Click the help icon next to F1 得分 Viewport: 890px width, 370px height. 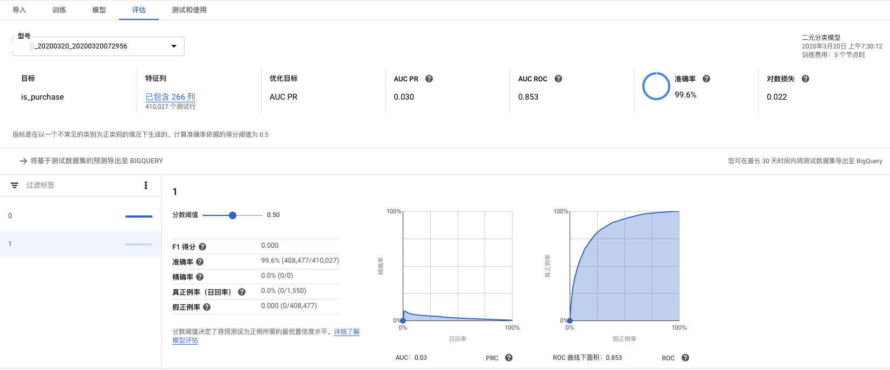pos(202,247)
